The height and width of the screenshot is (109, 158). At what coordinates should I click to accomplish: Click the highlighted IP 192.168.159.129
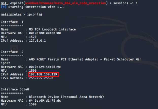click(x=43, y=74)
